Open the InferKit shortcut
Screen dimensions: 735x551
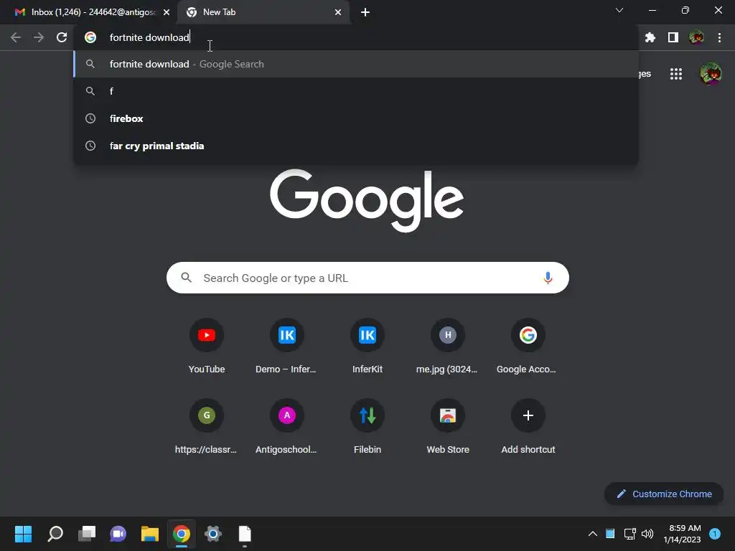[x=367, y=346]
